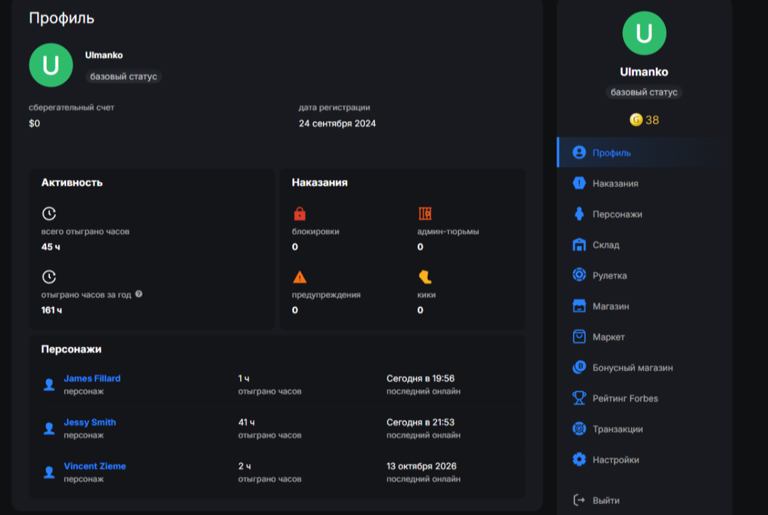
Task: Click the Настройки gear icon
Action: 579,460
